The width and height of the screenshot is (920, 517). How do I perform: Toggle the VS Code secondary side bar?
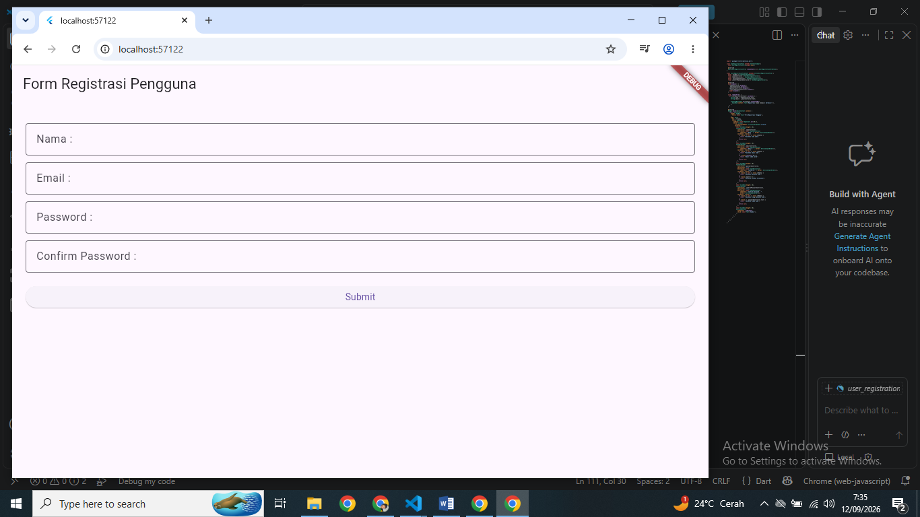pyautogui.click(x=817, y=12)
